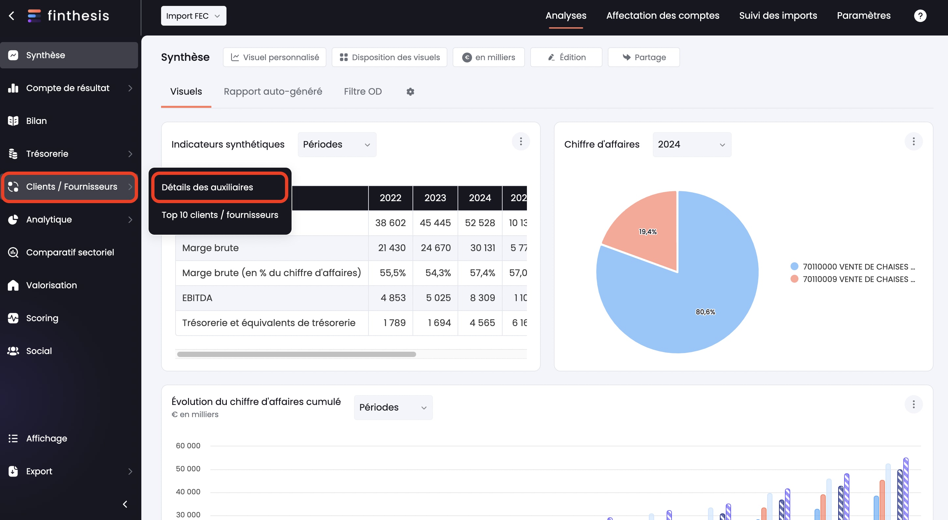Choose Top 10 clients / fournisseurs entry
The image size is (948, 520).
click(x=220, y=215)
